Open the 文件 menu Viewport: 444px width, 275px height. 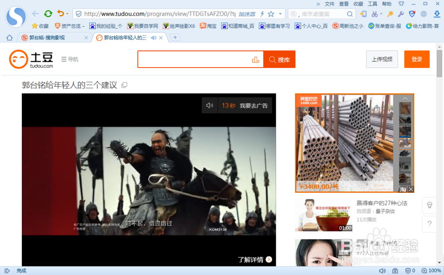pos(329,4)
